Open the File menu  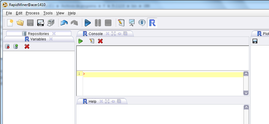(9, 13)
